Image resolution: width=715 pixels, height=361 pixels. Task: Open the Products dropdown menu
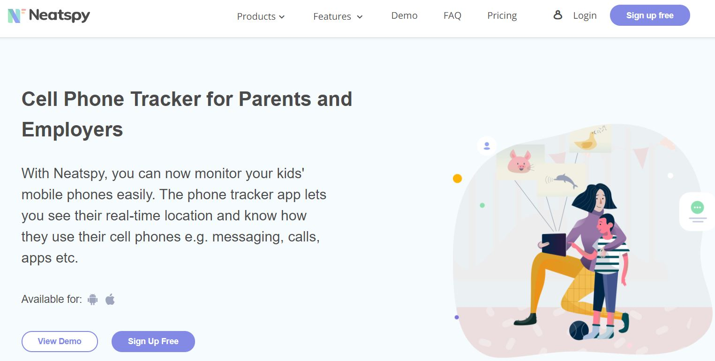point(256,16)
